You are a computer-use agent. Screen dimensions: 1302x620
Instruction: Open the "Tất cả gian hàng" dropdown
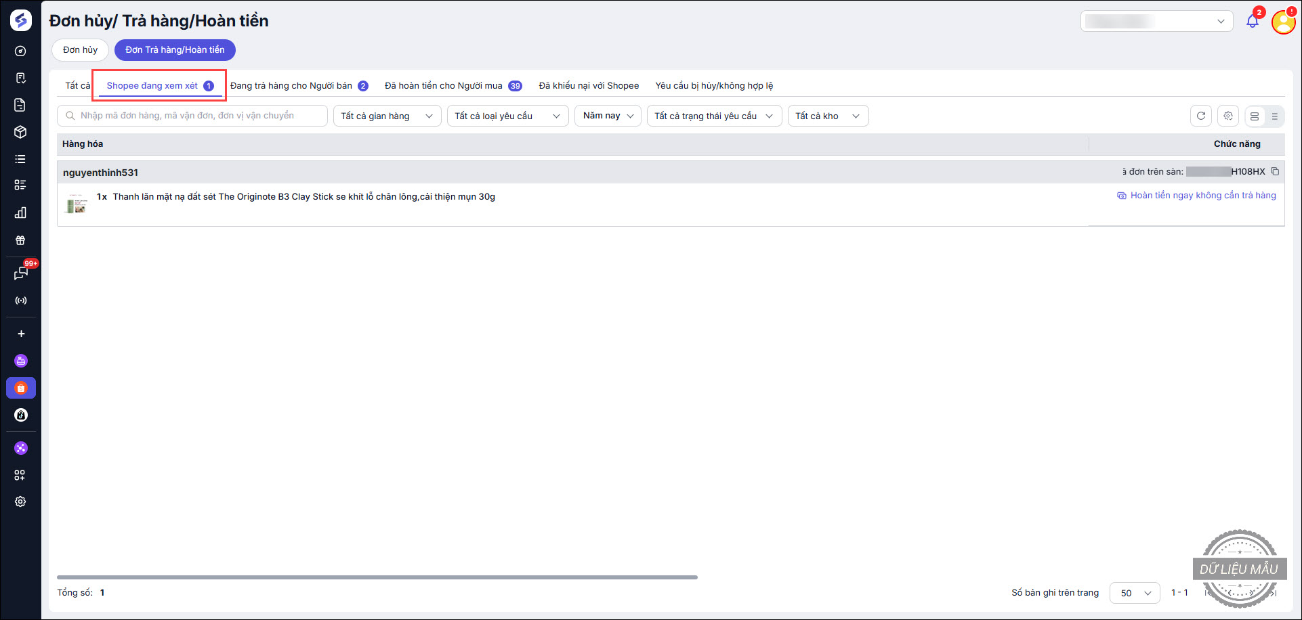click(x=387, y=116)
